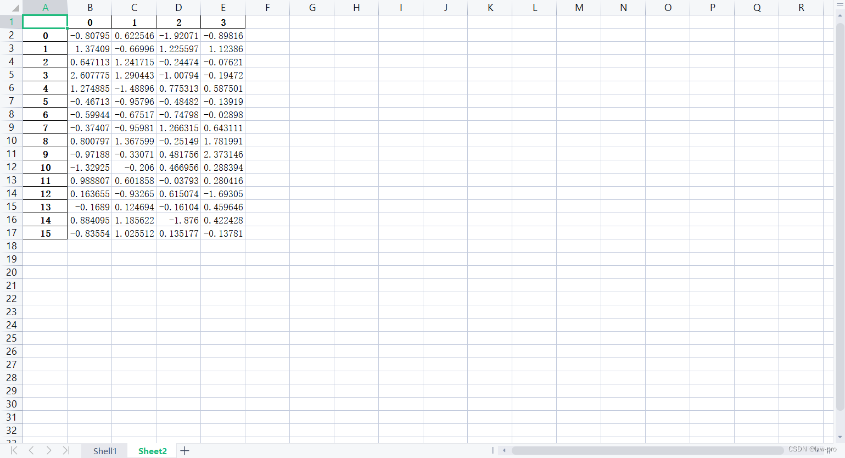The width and height of the screenshot is (845, 458).
Task: Click cell with value 1.025512
Action: point(134,233)
